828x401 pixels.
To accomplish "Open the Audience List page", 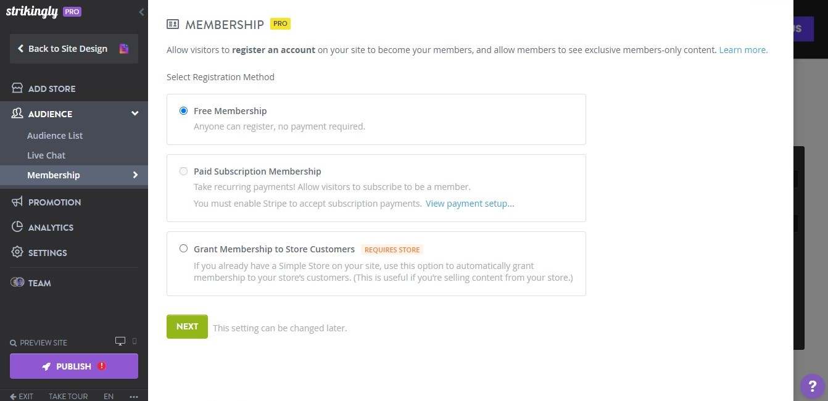I will 55,135.
